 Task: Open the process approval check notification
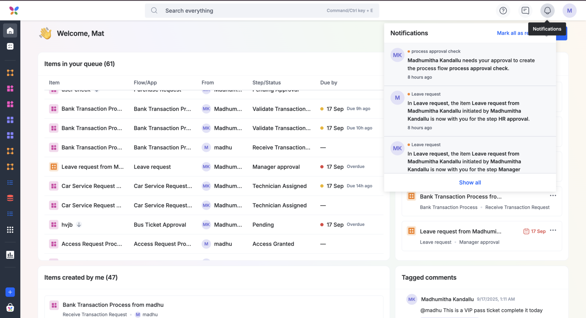(x=470, y=64)
